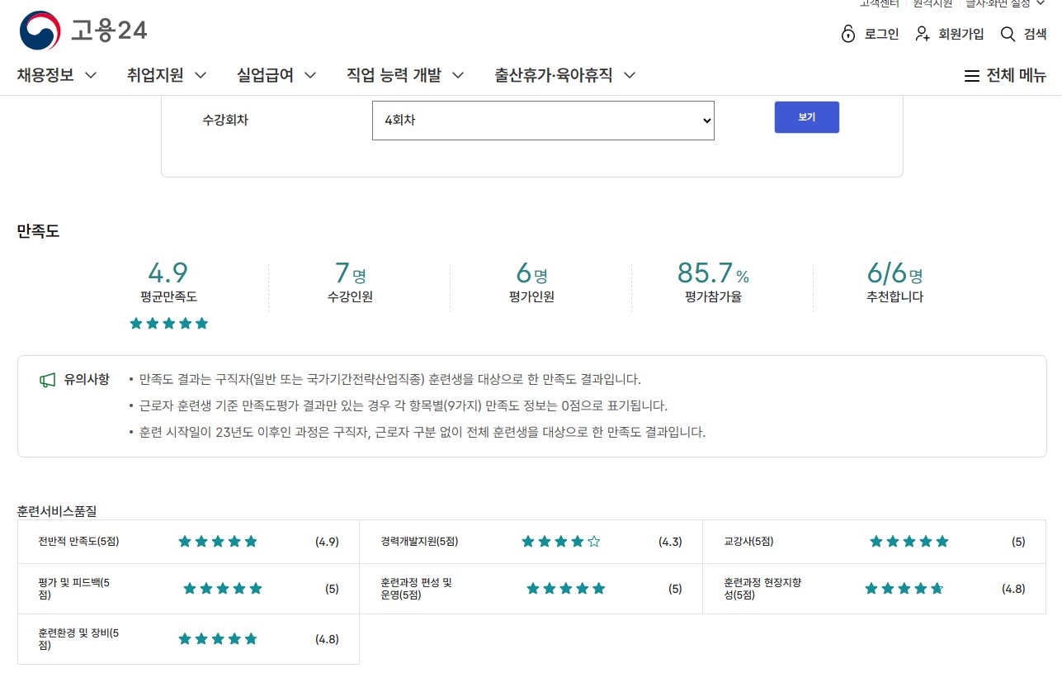This screenshot has width=1062, height=673.
Task: Click stars for 경력개발지원
Action: click(561, 542)
